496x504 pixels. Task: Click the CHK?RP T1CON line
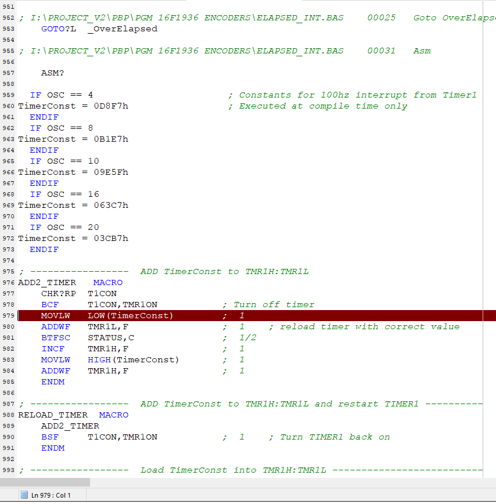[x=78, y=293]
